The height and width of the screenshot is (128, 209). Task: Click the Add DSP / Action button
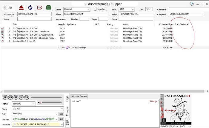(79, 97)
